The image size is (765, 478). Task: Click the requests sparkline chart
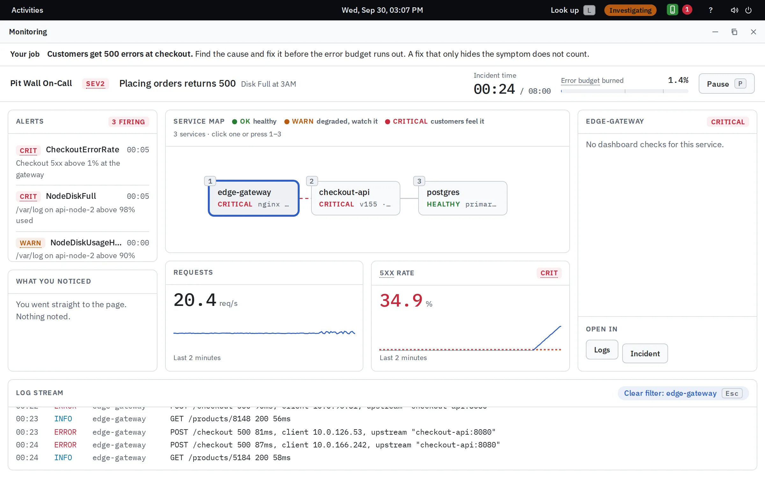(264, 333)
